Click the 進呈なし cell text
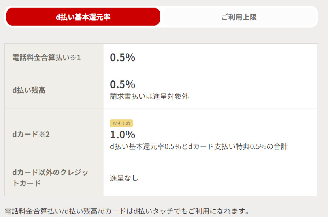The width and height of the screenshot is (328, 217). (x=124, y=178)
